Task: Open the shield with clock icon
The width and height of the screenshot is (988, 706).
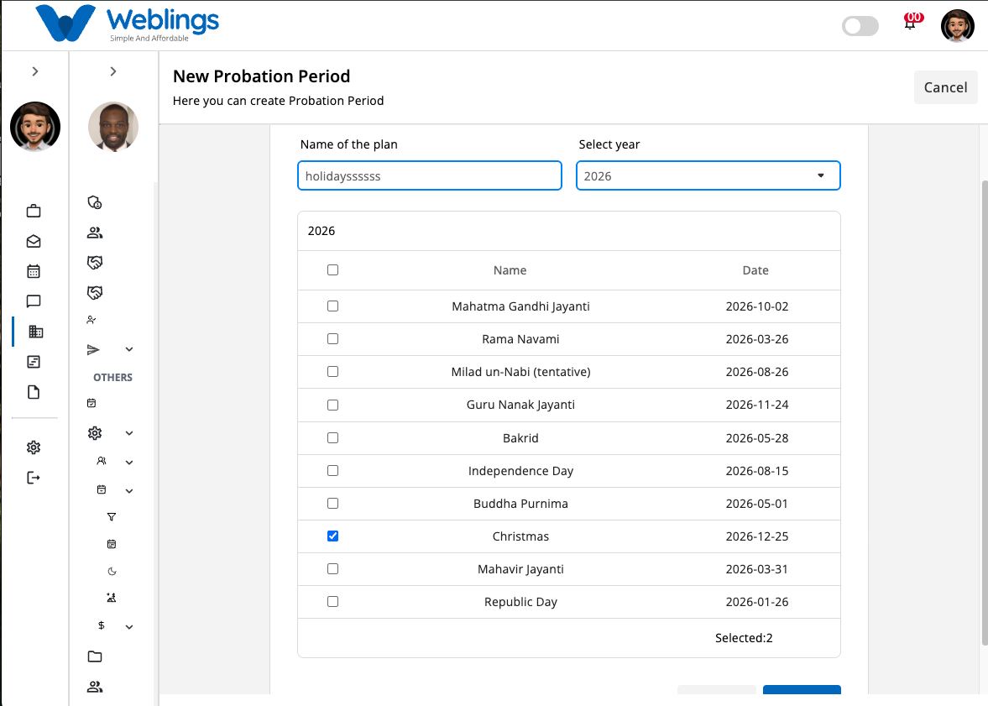Action: 95,202
